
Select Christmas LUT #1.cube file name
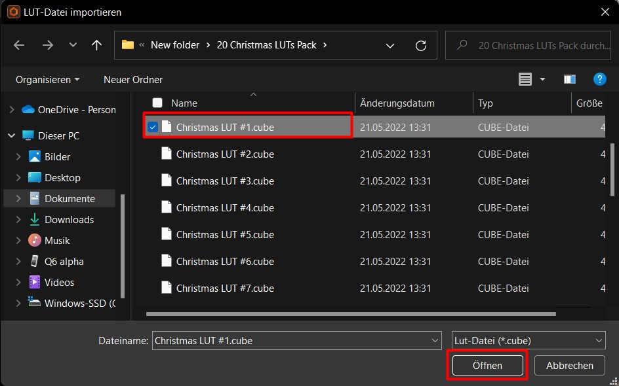click(x=225, y=128)
